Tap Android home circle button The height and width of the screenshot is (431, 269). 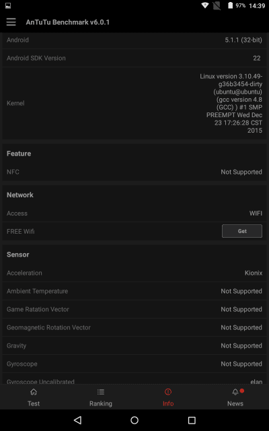point(134,420)
